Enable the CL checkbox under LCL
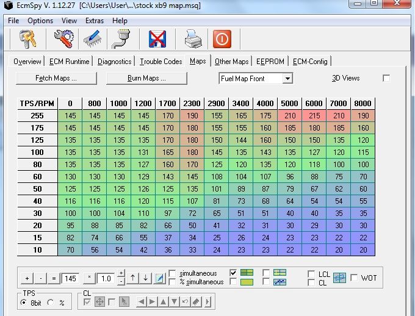415x316 pixels. point(311,282)
